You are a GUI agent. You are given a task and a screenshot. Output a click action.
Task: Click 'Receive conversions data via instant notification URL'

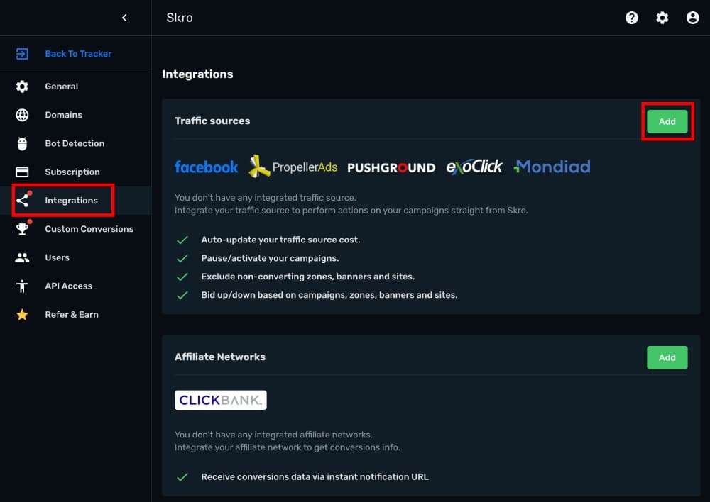[x=315, y=476]
